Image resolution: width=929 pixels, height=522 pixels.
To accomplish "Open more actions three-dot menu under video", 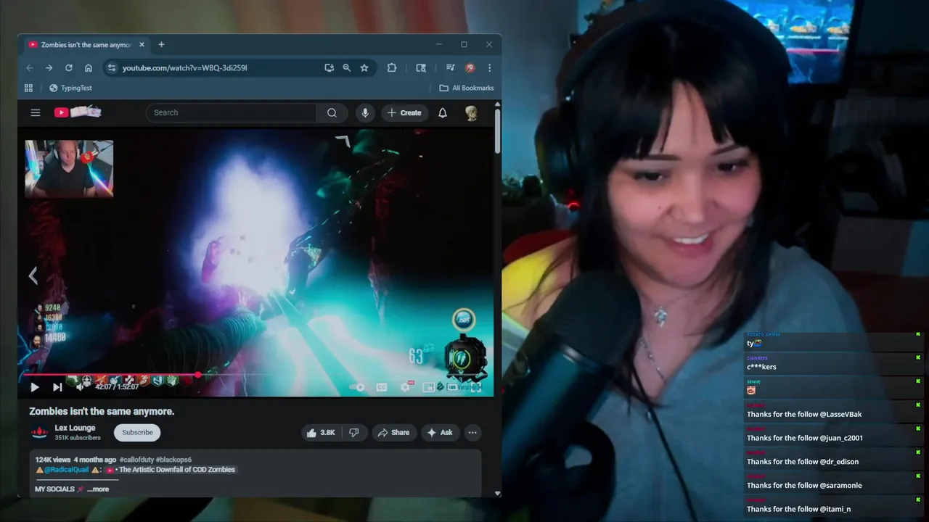I will coord(472,432).
